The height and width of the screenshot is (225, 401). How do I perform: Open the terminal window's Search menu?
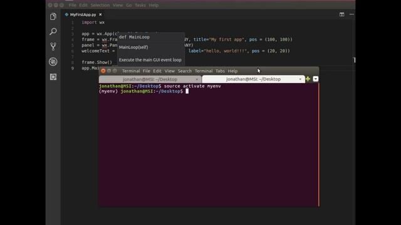(184, 71)
